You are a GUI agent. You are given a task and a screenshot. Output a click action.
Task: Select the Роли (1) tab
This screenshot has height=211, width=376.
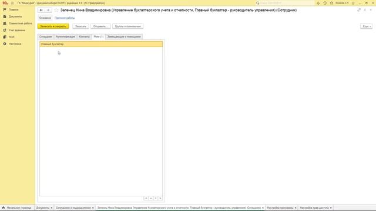(99, 36)
